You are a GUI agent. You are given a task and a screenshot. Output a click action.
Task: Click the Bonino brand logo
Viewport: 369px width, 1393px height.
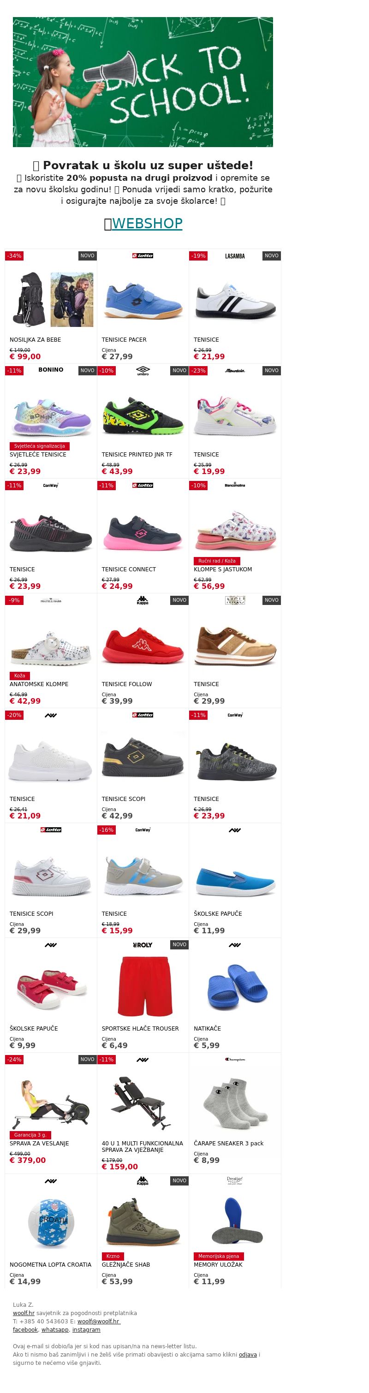(51, 370)
